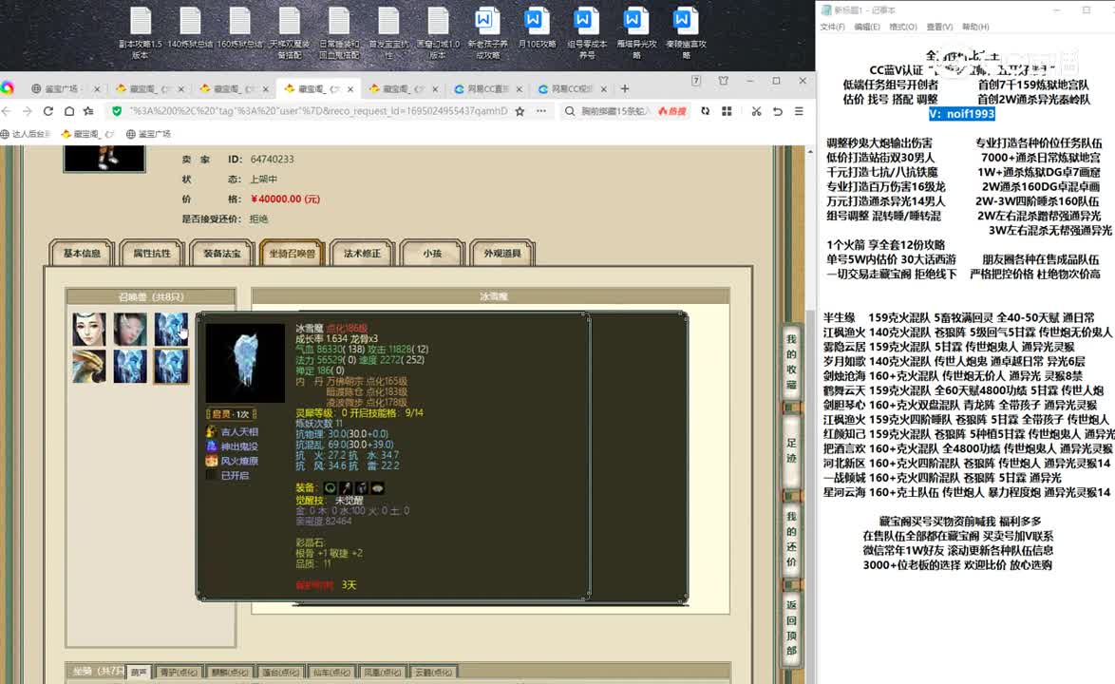Click 神出鬼没 skill icon
The height and width of the screenshot is (684, 1115).
pyautogui.click(x=211, y=446)
